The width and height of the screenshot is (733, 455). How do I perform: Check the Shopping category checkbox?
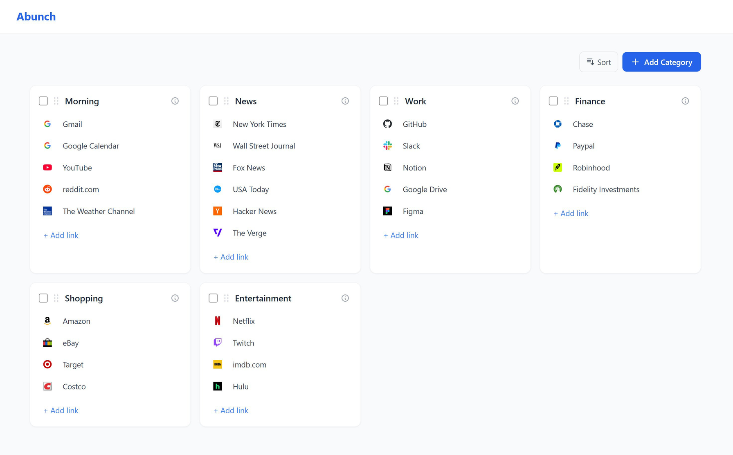pyautogui.click(x=43, y=298)
